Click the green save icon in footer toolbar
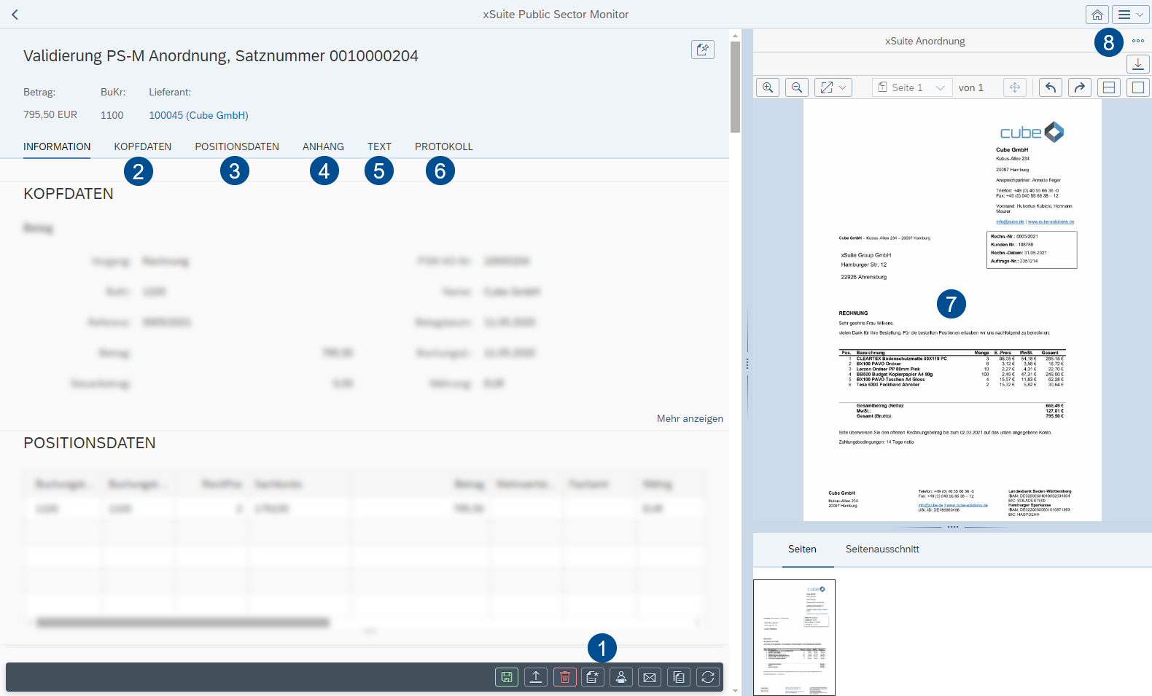 pos(507,677)
